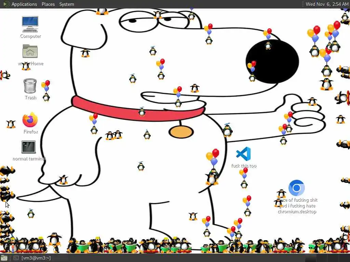Screen dimensions: 350x262
Task: Click the clock showing Wed Nov 6
Action: coord(327,4)
